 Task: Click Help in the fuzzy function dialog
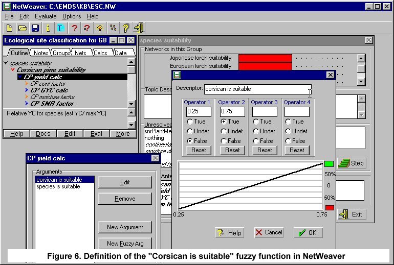229,233
